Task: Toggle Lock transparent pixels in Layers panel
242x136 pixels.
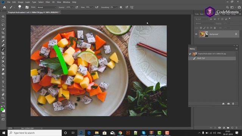Action: tap(201, 28)
